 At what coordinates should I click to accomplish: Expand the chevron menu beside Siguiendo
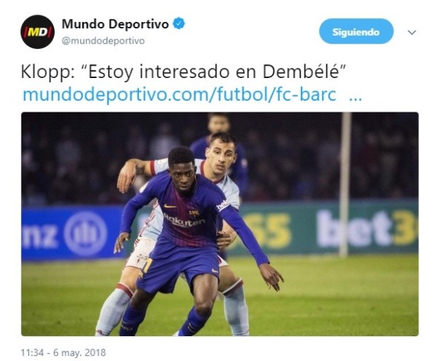pos(412,32)
